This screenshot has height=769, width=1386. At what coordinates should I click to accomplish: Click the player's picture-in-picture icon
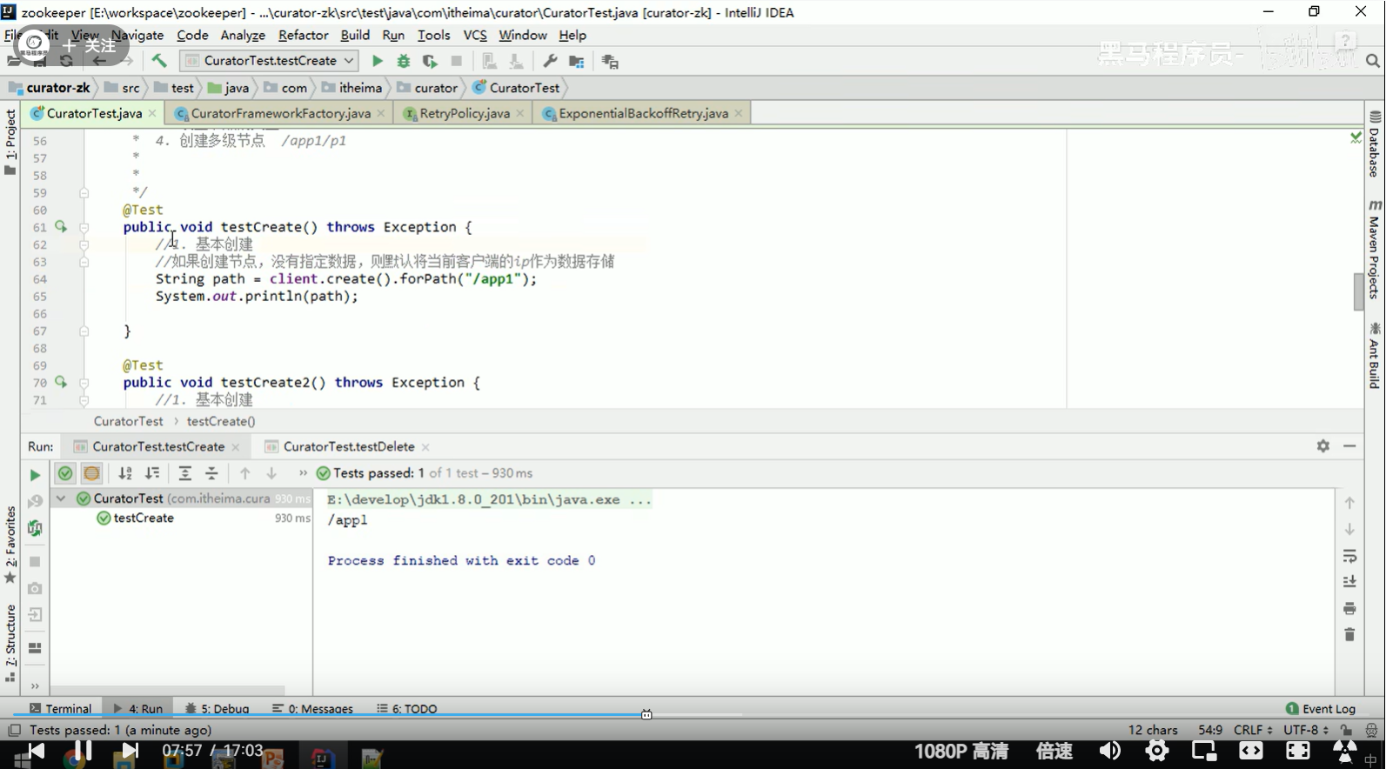1204,751
